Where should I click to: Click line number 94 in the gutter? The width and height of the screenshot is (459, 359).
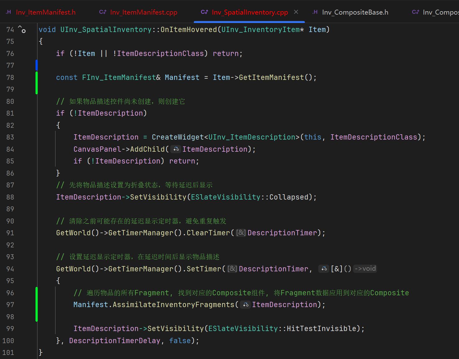coord(10,269)
